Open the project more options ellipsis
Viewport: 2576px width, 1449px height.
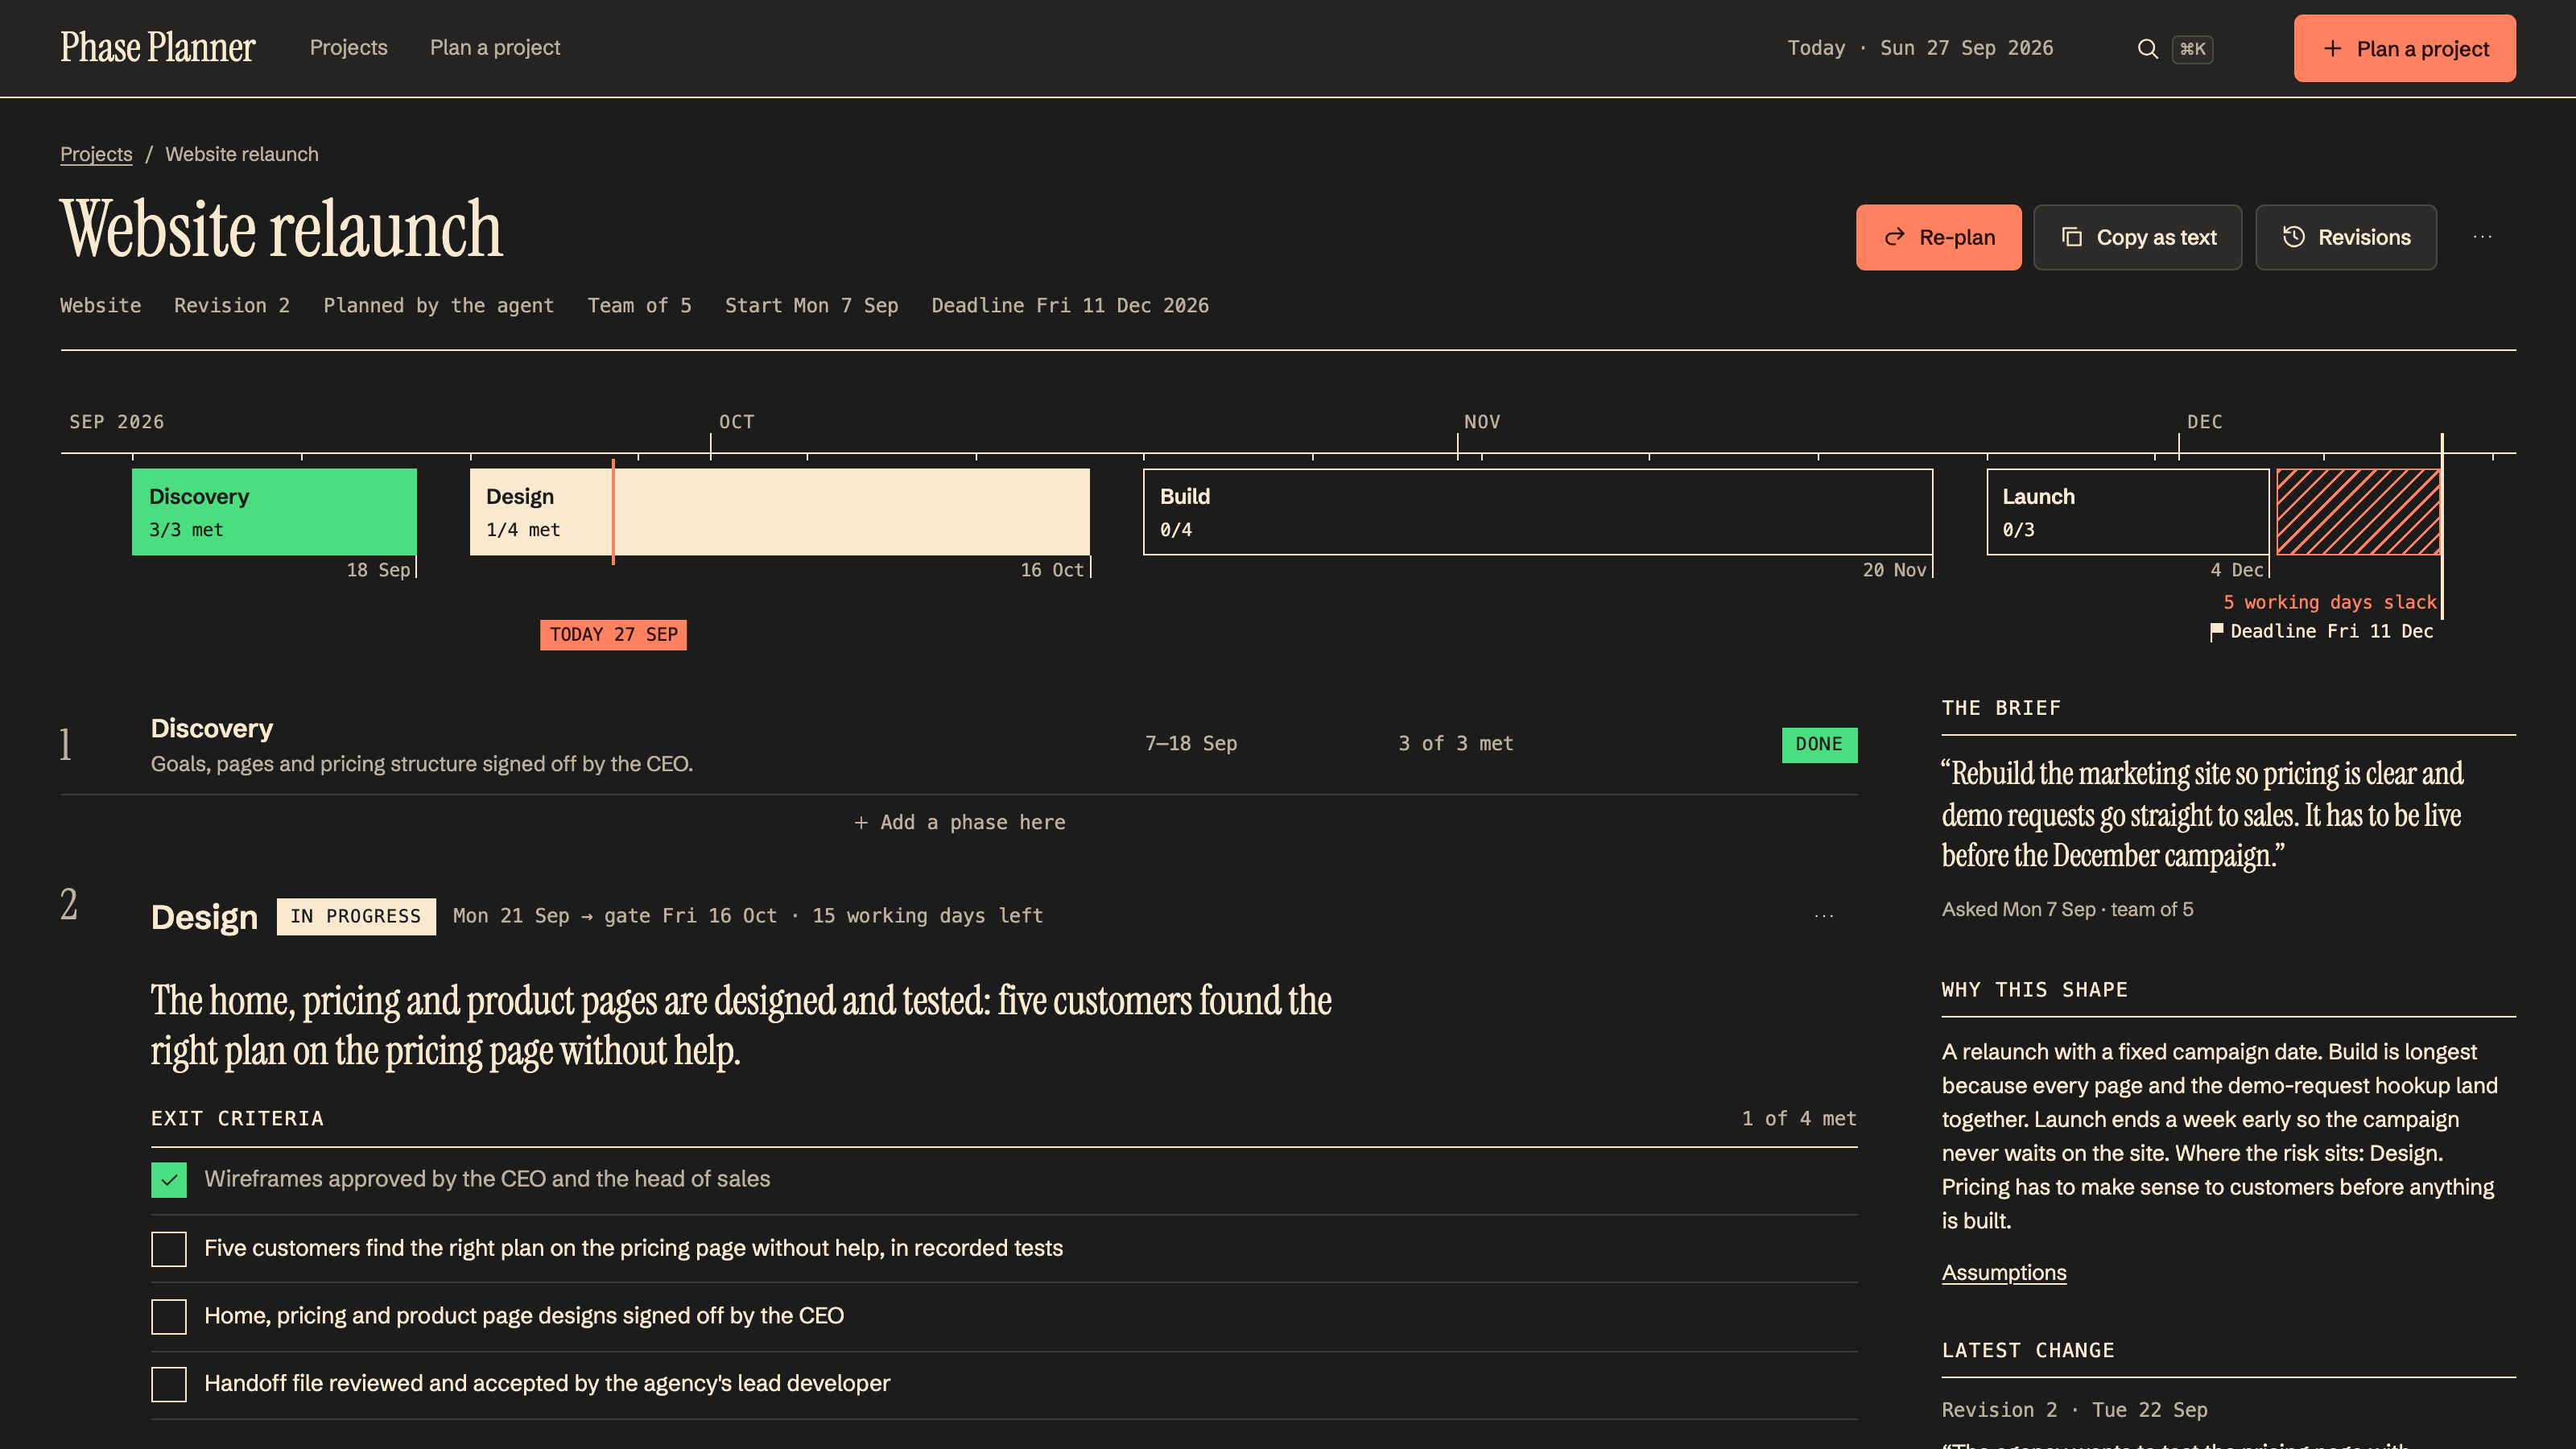point(2482,237)
